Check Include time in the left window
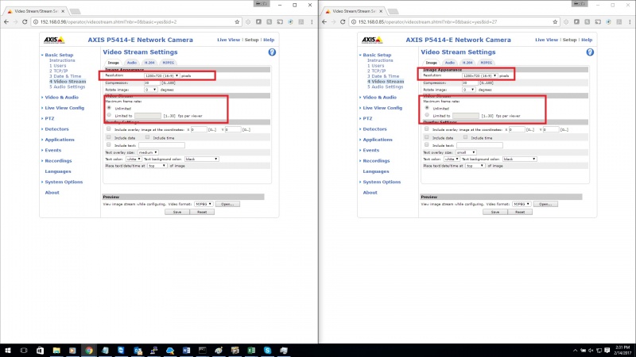Image resolution: width=636 pixels, height=357 pixels. click(147, 137)
